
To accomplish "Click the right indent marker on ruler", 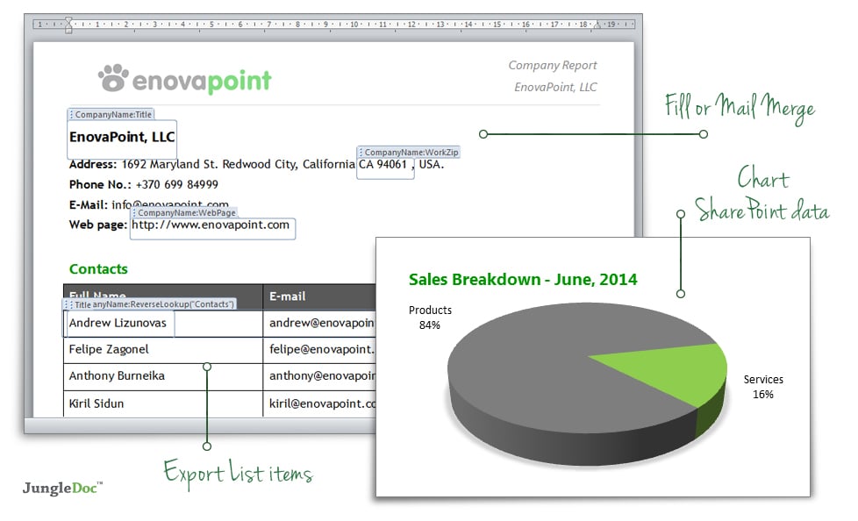I will point(597,25).
